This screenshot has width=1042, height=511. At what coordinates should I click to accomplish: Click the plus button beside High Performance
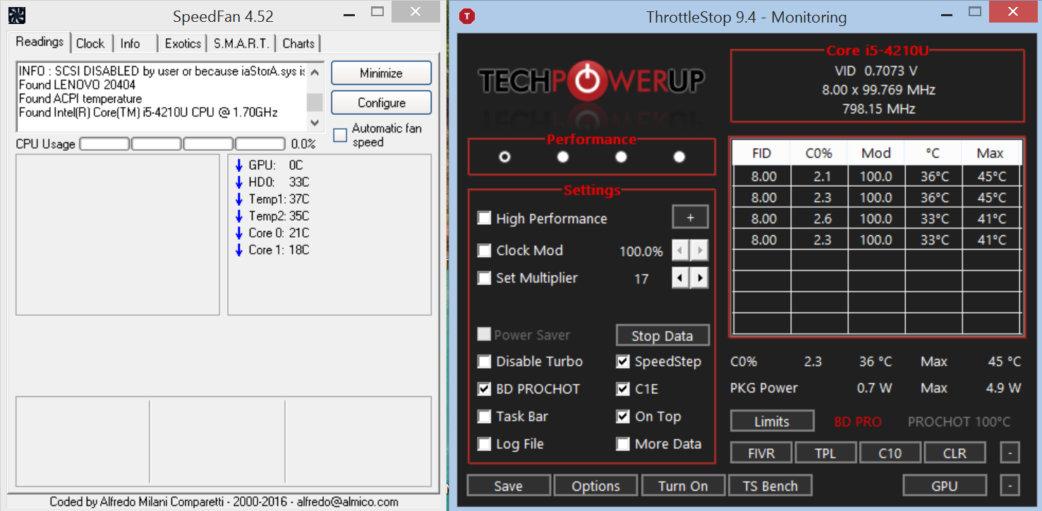pyautogui.click(x=690, y=218)
